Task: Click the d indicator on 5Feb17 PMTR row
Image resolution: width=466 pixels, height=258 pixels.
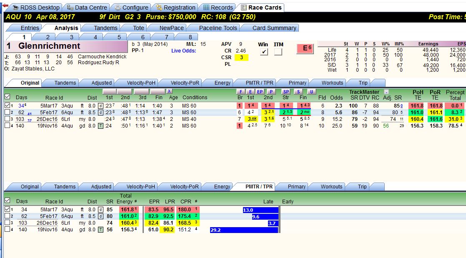Action: click(x=101, y=216)
